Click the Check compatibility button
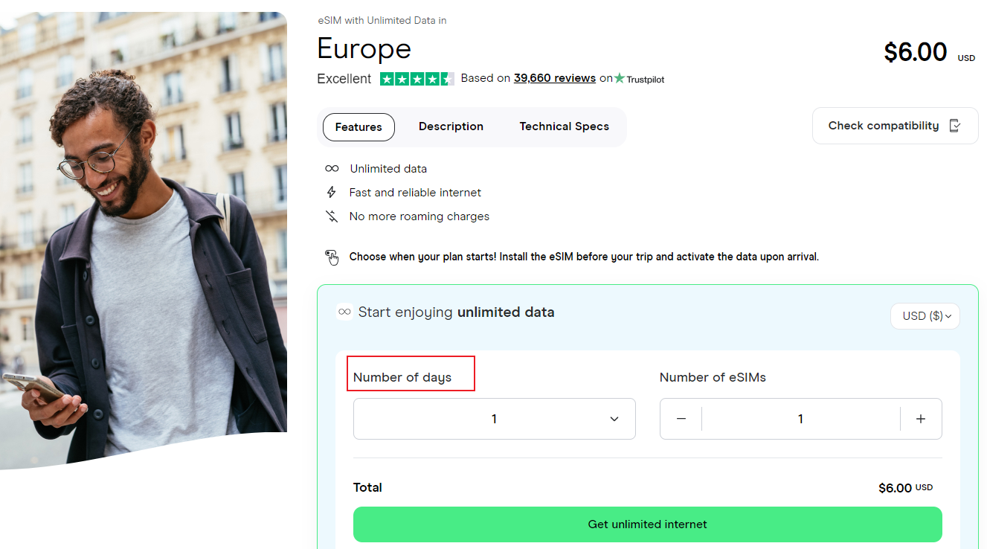987x549 pixels. tap(895, 126)
